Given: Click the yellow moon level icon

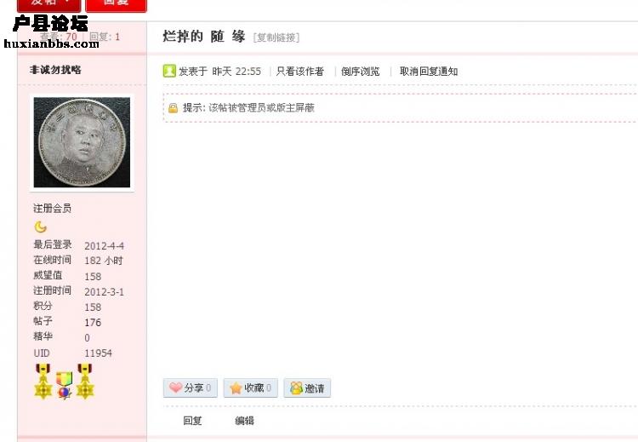Looking at the screenshot, I should [40, 227].
